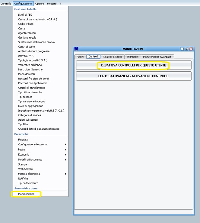This screenshot has height=223, width=200.
Task: Open Stampe parameters
Action: pyautogui.click(x=23, y=164)
